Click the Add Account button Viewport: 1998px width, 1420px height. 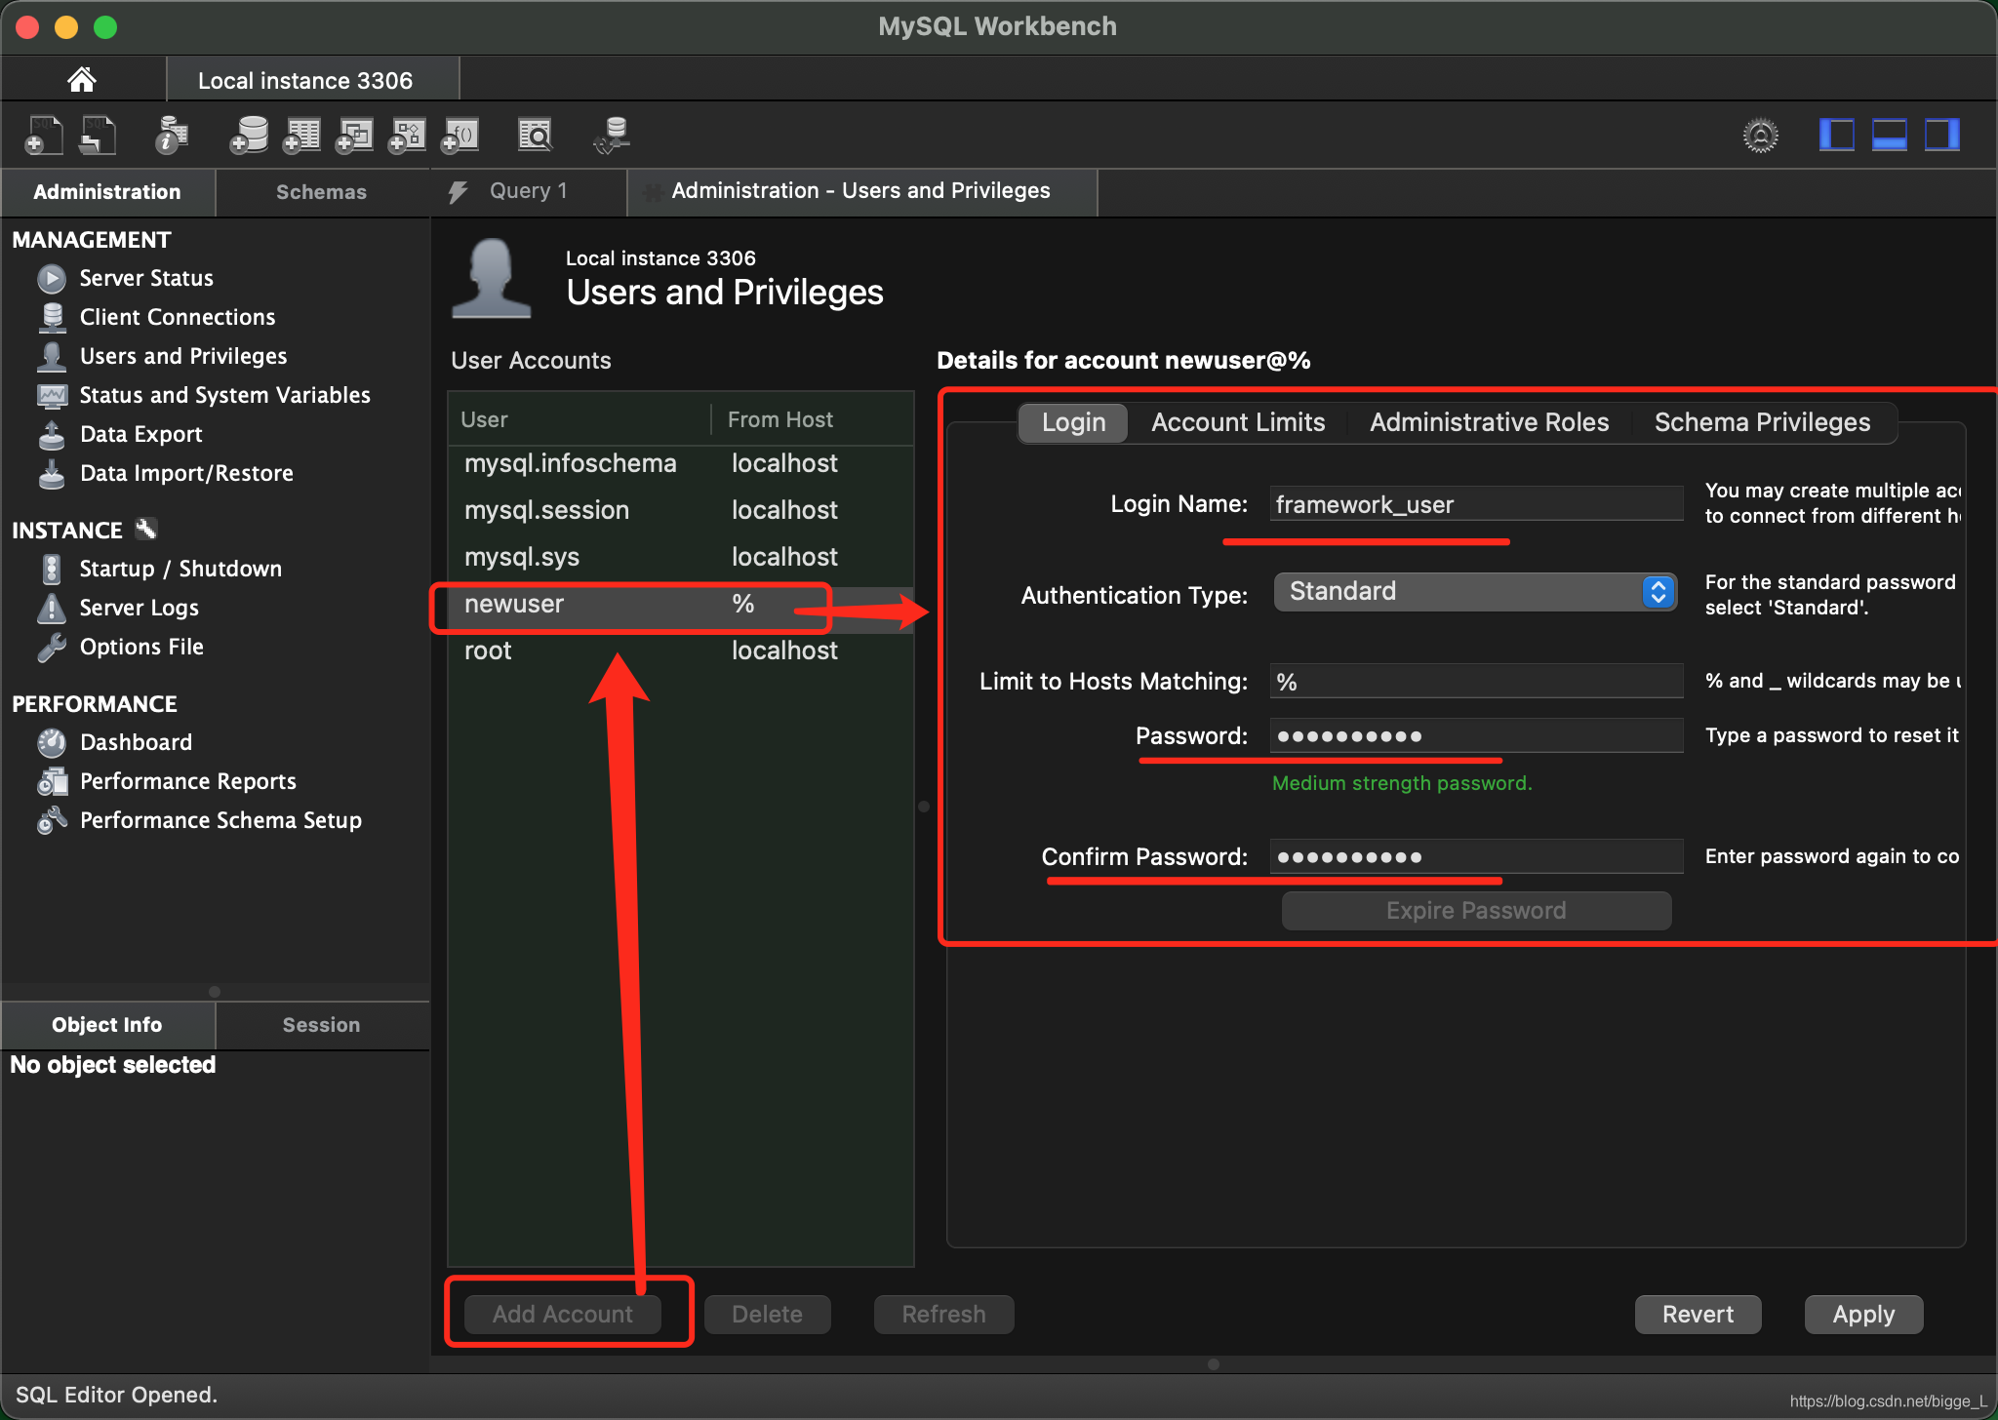[x=563, y=1315]
